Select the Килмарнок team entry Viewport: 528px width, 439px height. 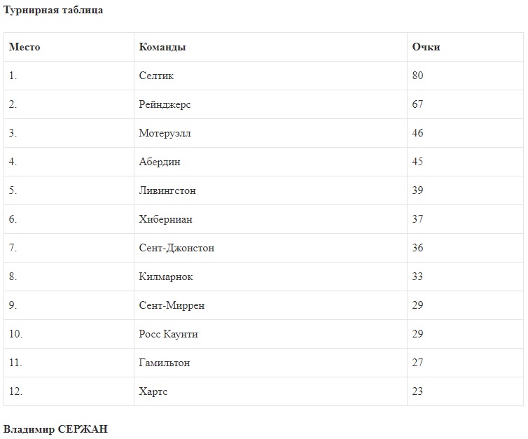coord(166,277)
